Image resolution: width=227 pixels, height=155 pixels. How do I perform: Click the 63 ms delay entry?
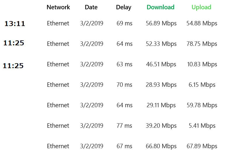click(124, 64)
